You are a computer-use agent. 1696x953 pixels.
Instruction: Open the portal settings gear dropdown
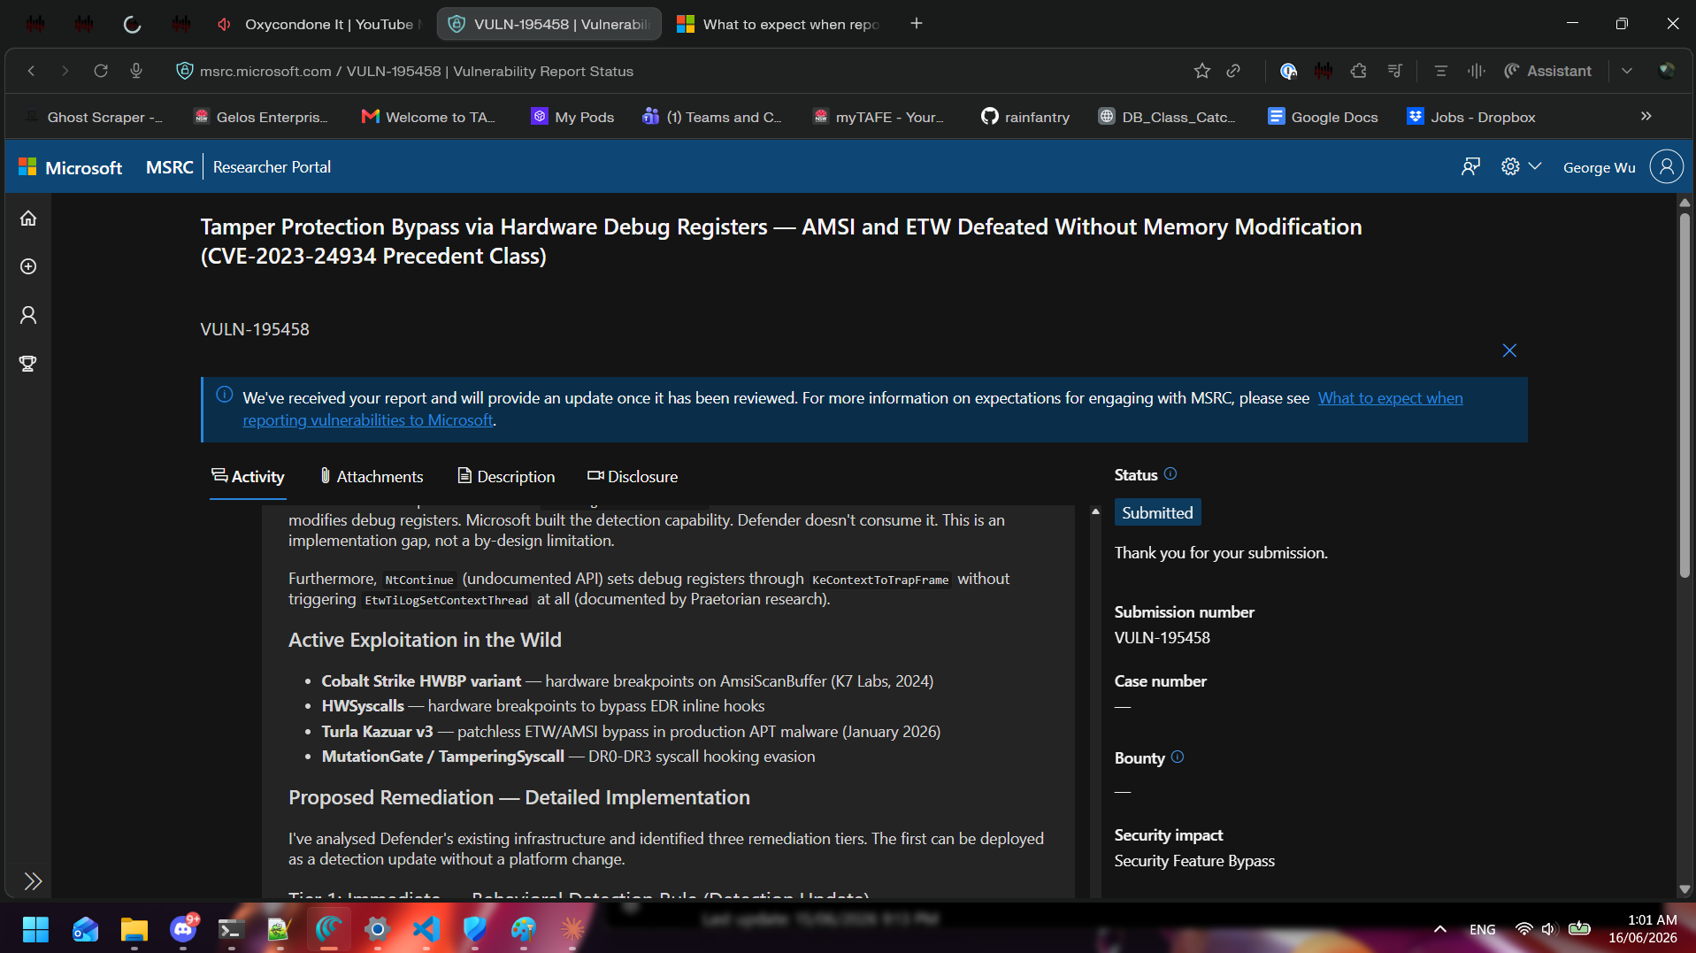tap(1521, 166)
